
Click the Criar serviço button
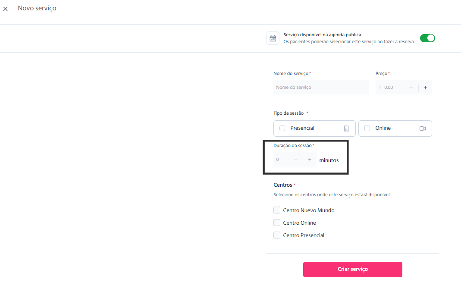(x=352, y=270)
